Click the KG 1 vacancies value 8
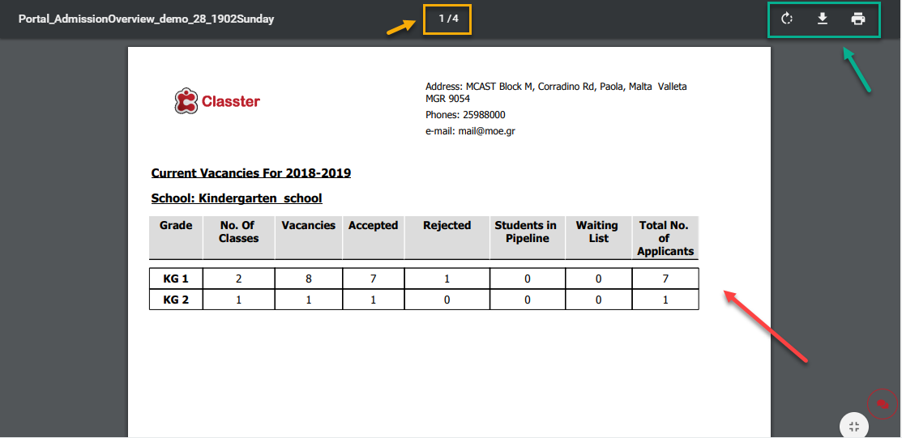 coord(308,279)
